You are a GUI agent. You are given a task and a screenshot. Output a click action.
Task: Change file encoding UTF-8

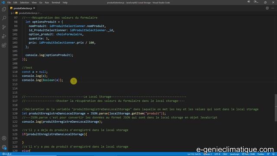tap(217, 154)
